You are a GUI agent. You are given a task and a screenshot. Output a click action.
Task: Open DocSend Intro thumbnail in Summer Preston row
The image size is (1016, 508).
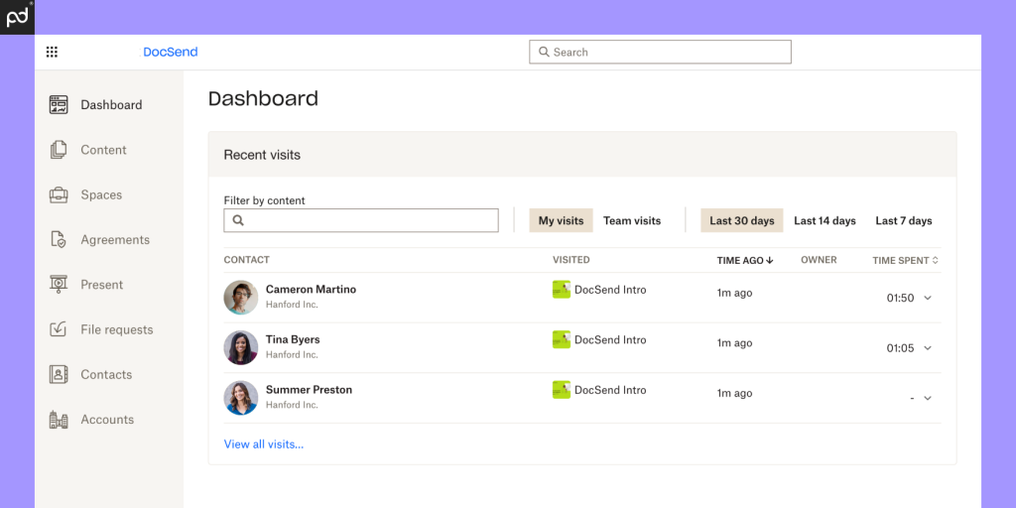tap(562, 389)
